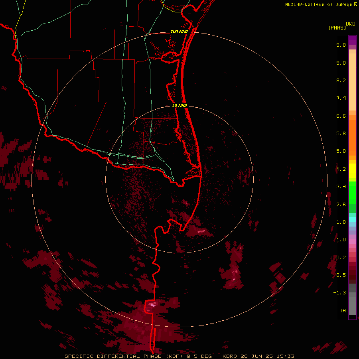Pick the yellow band in the color bar

point(352,171)
